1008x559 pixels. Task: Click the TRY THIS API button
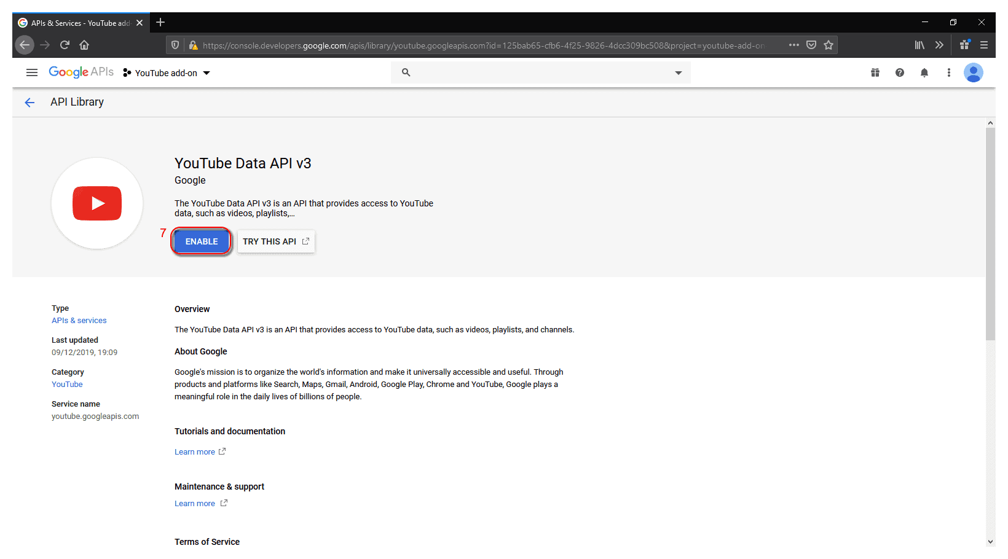(x=275, y=241)
